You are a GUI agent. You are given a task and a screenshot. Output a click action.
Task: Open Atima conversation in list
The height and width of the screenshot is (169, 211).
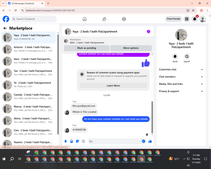pos(28,120)
